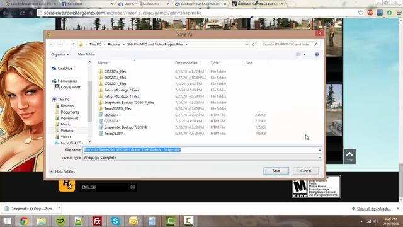Click the Save button
Image resolution: width=403 pixels, height=227 pixels.
tap(276, 171)
